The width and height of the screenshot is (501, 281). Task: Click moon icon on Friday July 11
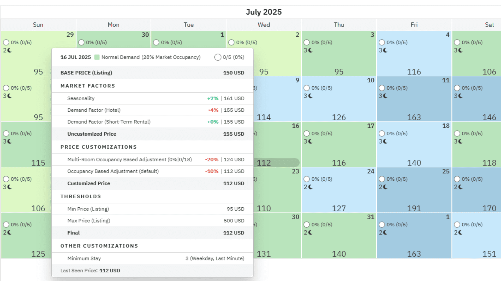[x=385, y=96]
